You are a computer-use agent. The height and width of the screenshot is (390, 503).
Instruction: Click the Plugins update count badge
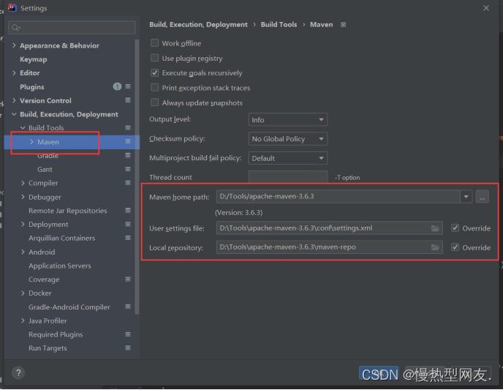pyautogui.click(x=117, y=86)
